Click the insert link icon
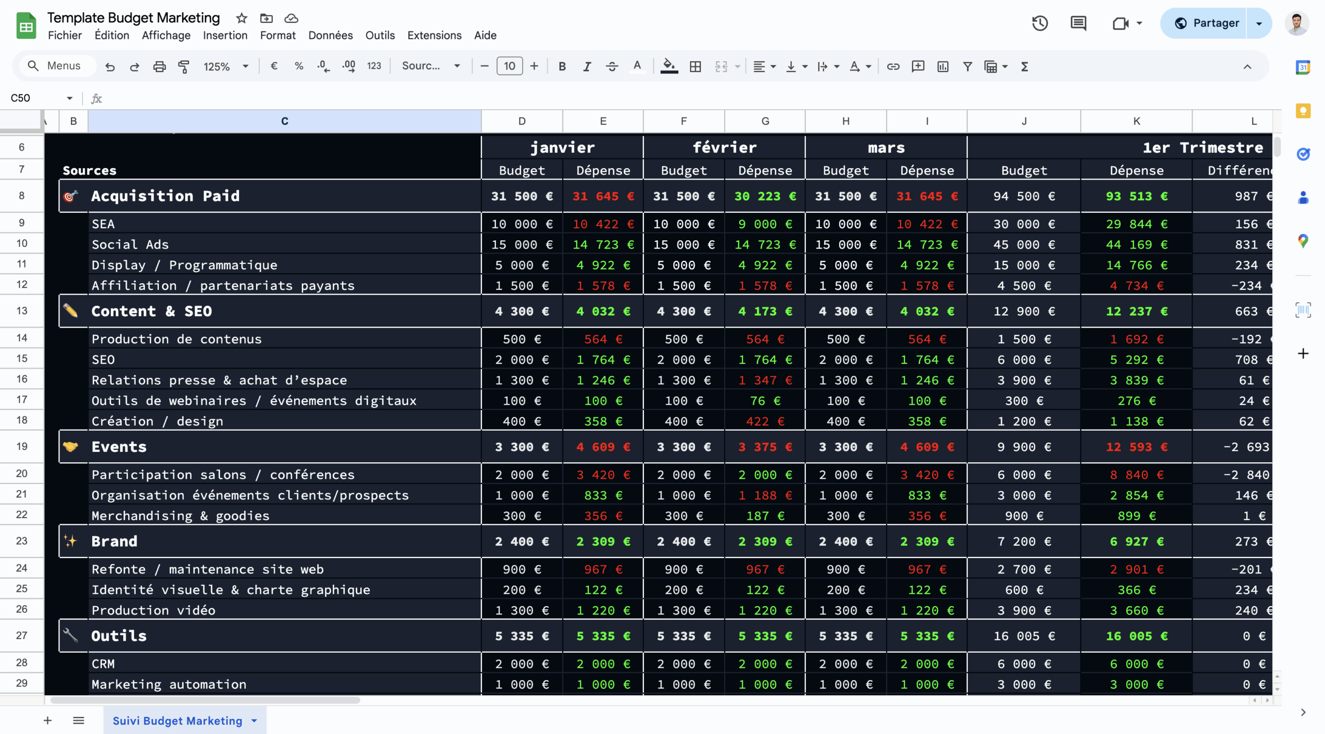Screen dimensions: 1325x734 (893, 66)
